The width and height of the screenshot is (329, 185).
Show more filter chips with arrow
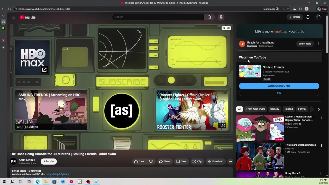(319, 109)
